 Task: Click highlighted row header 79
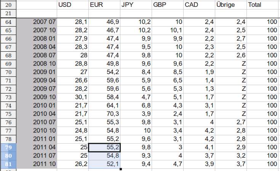(9, 147)
